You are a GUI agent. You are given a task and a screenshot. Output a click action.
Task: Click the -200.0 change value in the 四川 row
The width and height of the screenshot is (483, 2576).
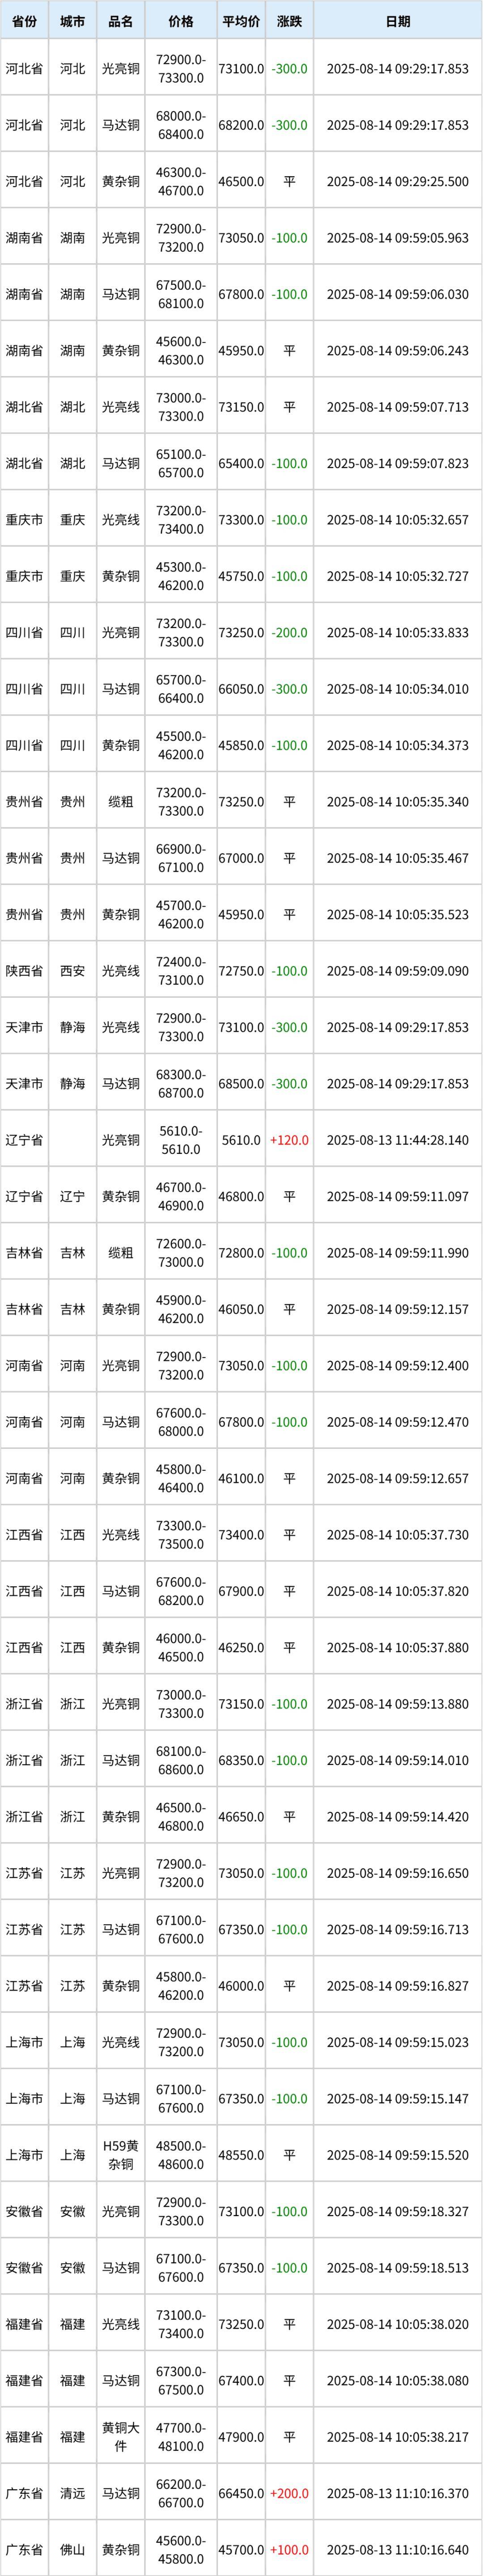coord(289,633)
